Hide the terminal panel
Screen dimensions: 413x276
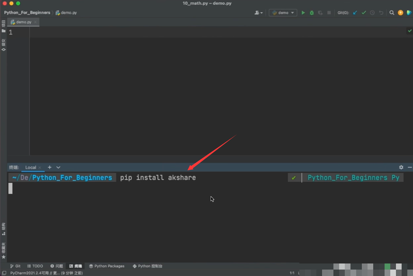click(x=410, y=168)
